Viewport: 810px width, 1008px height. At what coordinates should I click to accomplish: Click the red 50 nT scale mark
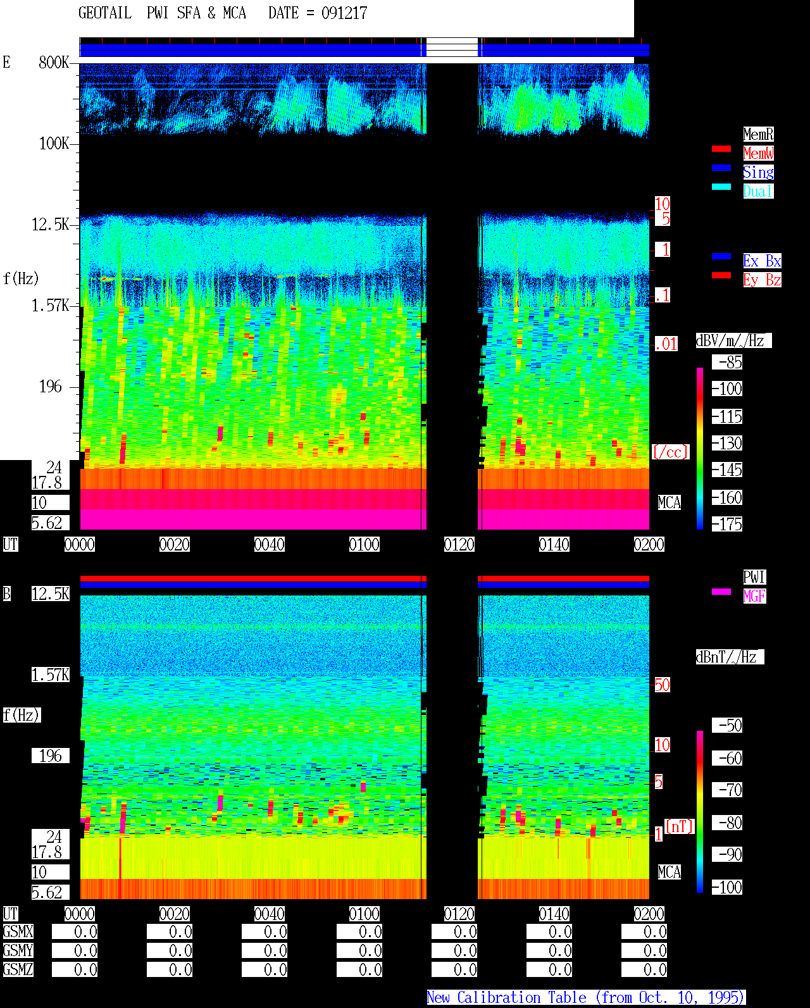click(x=662, y=685)
